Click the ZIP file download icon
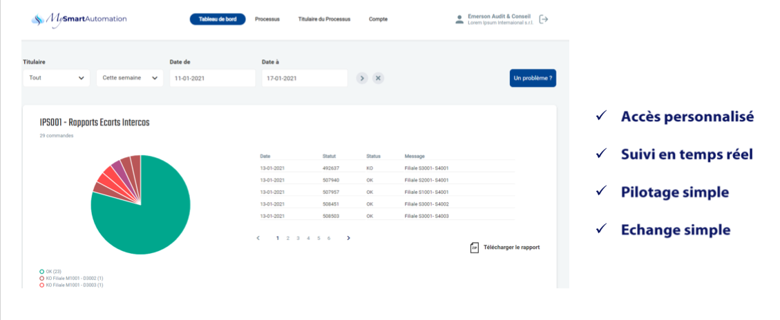The width and height of the screenshot is (780, 320). click(x=474, y=248)
